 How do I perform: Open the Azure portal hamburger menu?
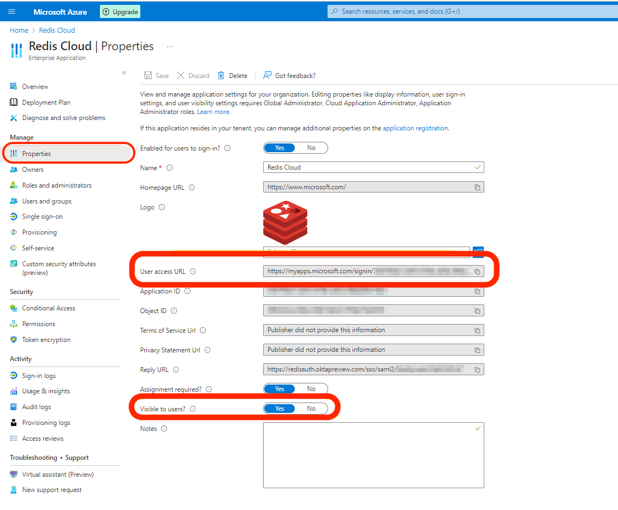(x=12, y=11)
